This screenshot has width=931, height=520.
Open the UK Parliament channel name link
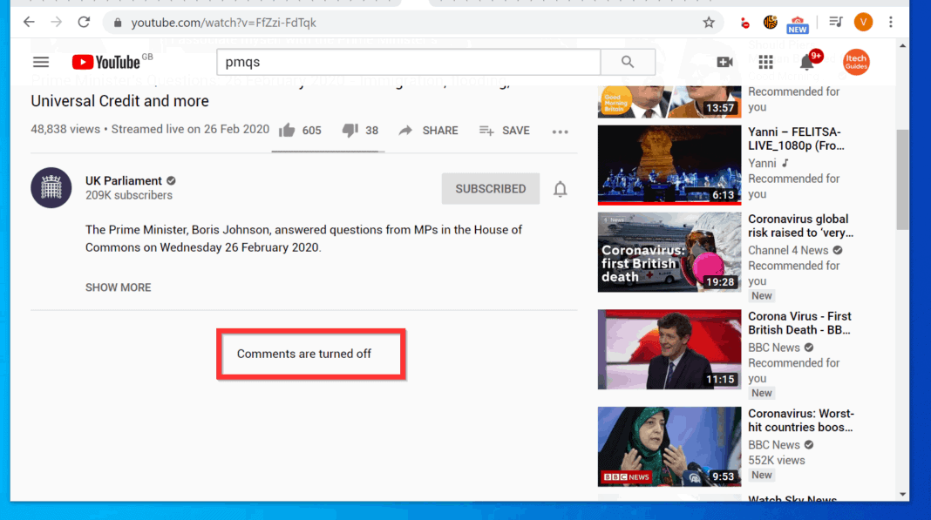[x=124, y=180]
